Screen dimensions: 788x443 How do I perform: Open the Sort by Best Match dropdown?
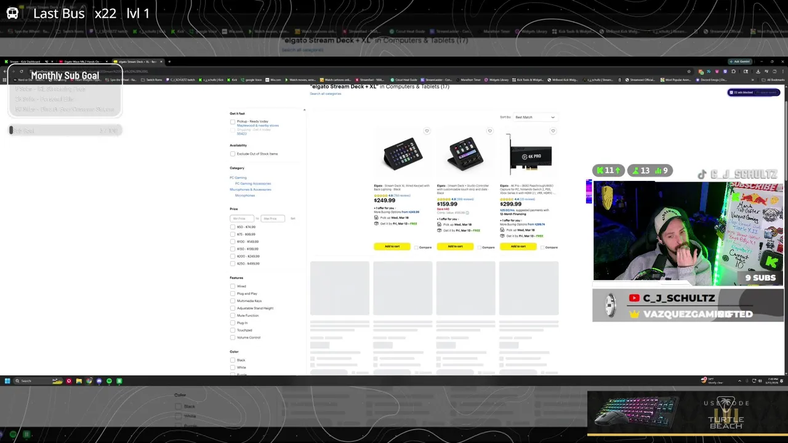point(534,117)
